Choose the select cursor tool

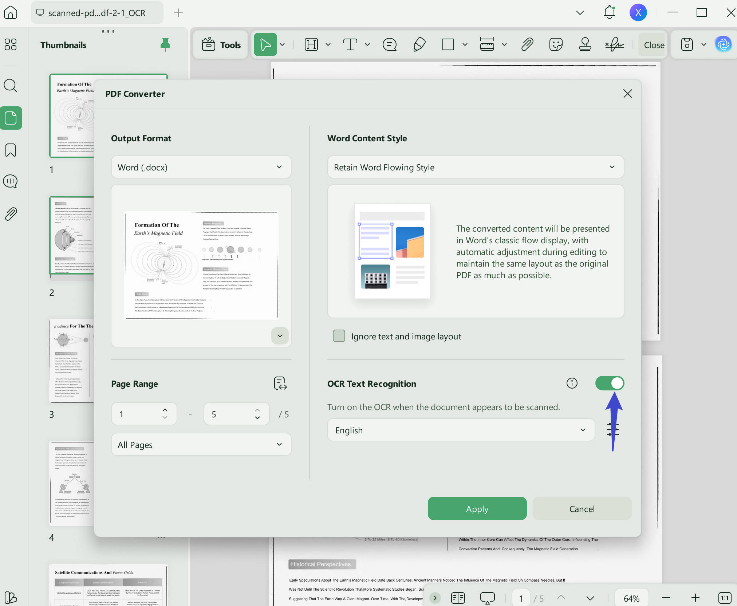tap(265, 45)
